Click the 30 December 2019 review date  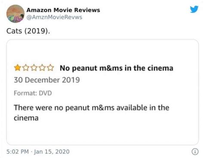(47, 80)
